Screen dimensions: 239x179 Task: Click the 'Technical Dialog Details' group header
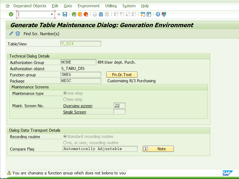pos(29,56)
